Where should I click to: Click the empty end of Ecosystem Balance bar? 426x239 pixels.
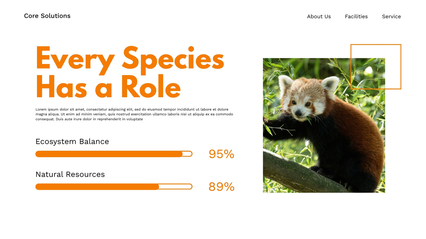[x=187, y=154]
